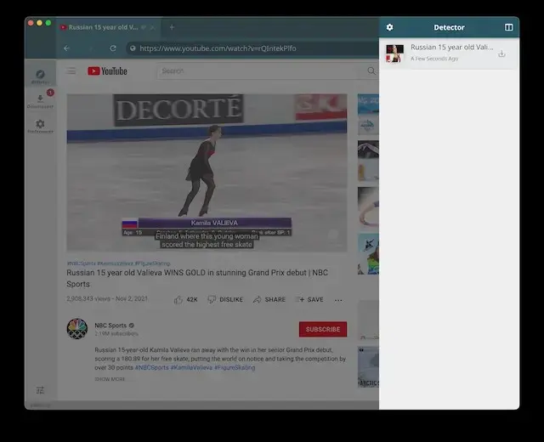Go back with browser arrow
This screenshot has height=442, width=544.
[x=66, y=48]
